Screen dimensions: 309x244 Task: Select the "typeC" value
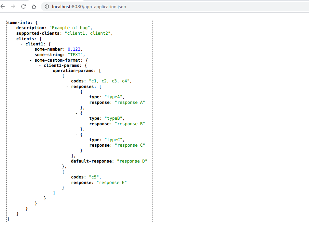click(114, 140)
